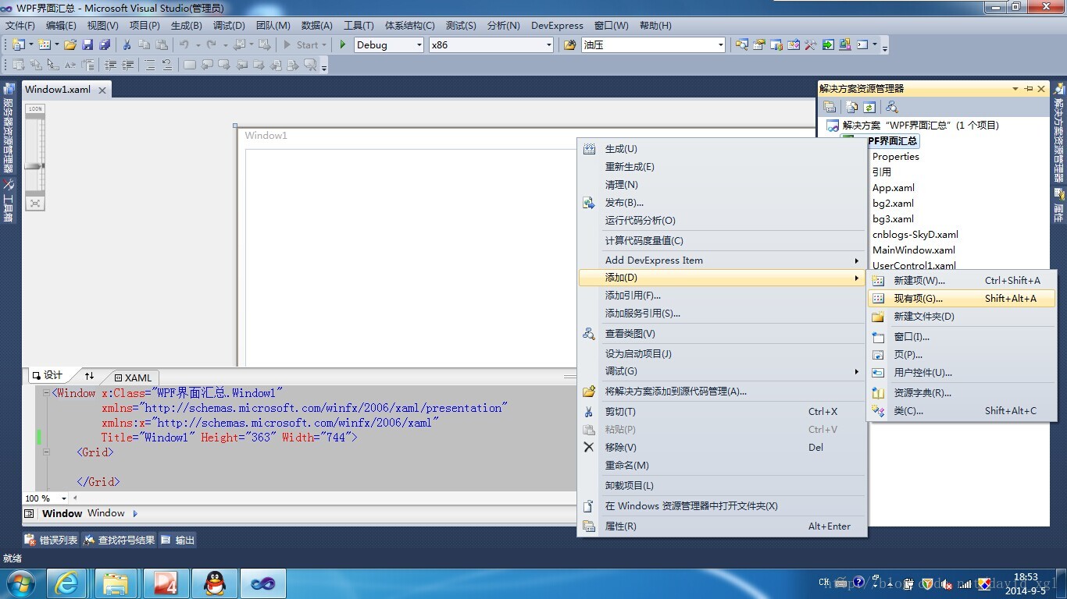Select 资源字典(R)... from submenu
The image size is (1067, 599).
pos(962,393)
